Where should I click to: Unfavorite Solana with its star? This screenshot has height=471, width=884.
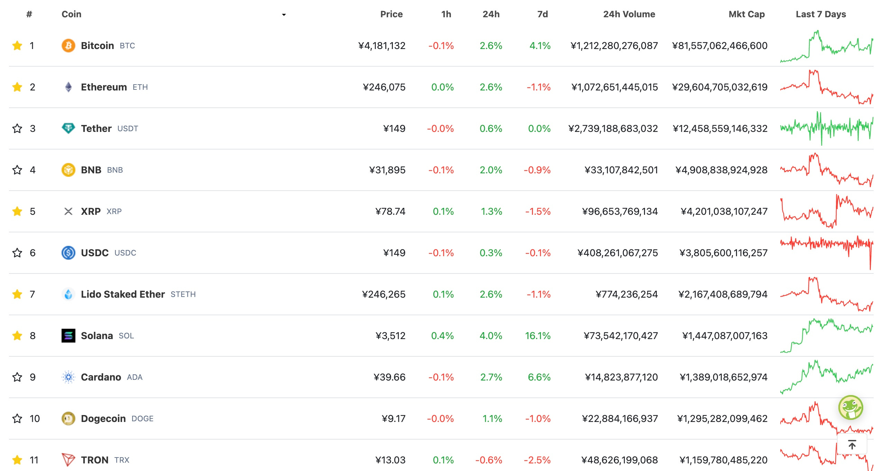17,336
